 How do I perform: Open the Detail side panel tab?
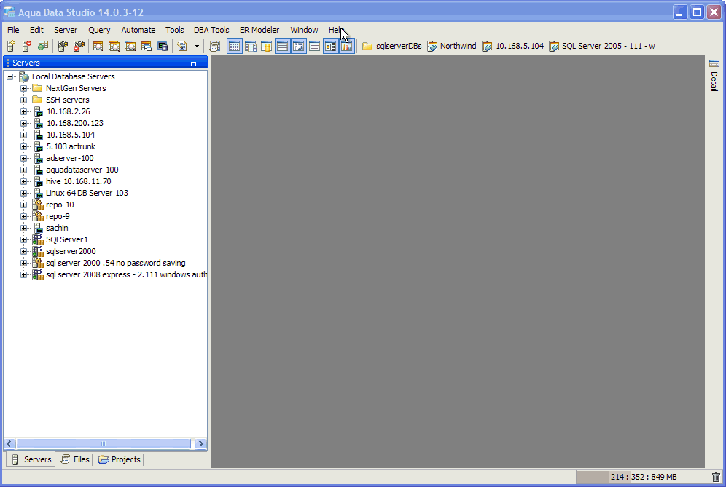click(714, 76)
